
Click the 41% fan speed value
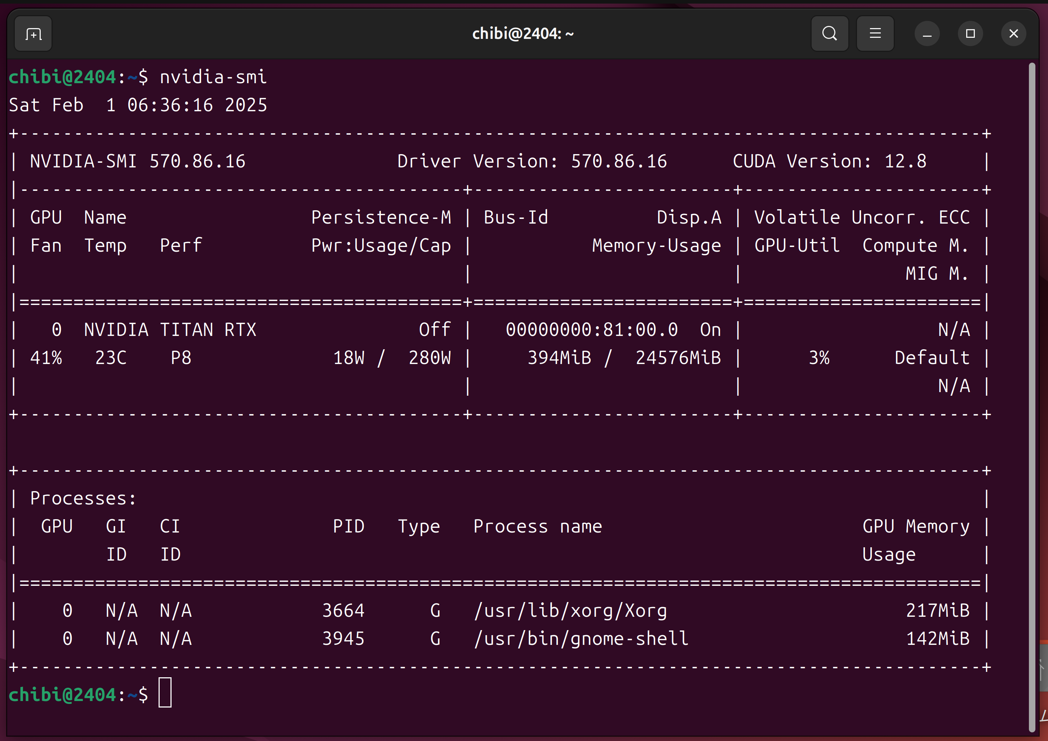click(46, 358)
